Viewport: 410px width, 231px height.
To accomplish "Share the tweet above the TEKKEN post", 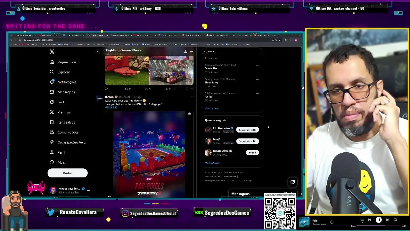I will click(192, 89).
